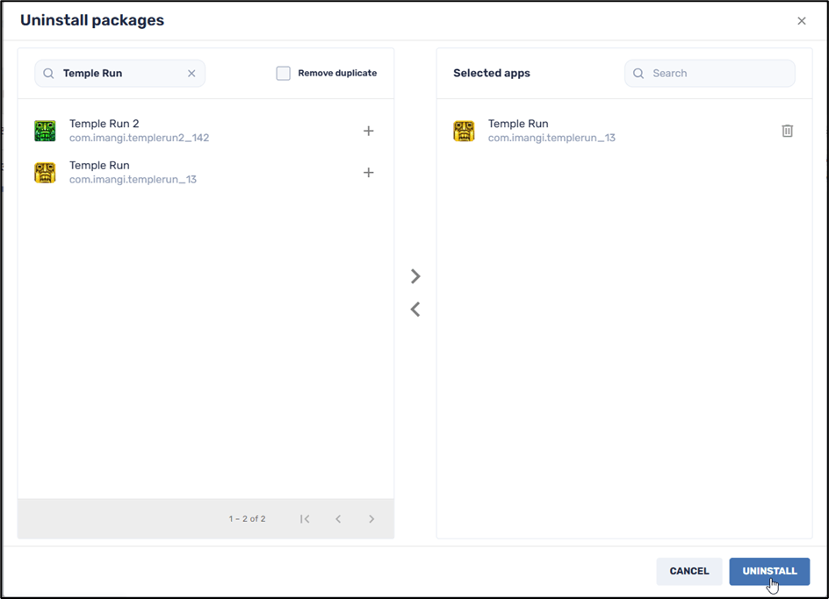The width and height of the screenshot is (829, 599).
Task: Click the yellow Temple Run icon in left list
Action: [45, 173]
